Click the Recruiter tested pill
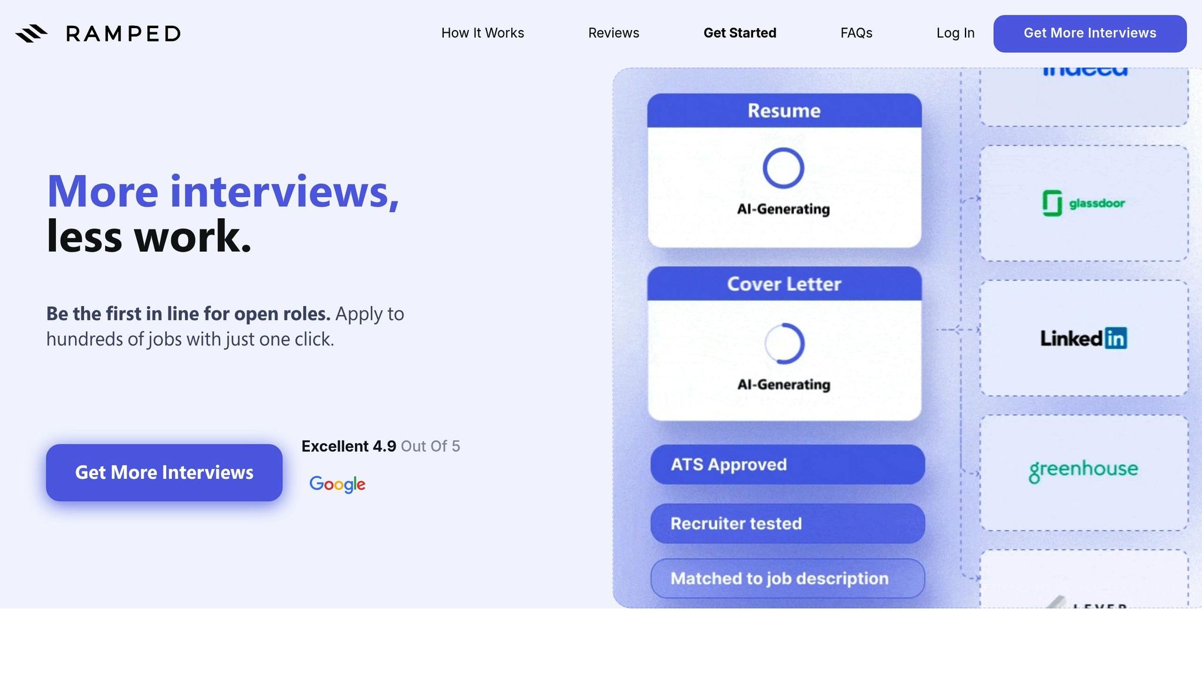Viewport: 1202px width, 676px height. click(788, 523)
